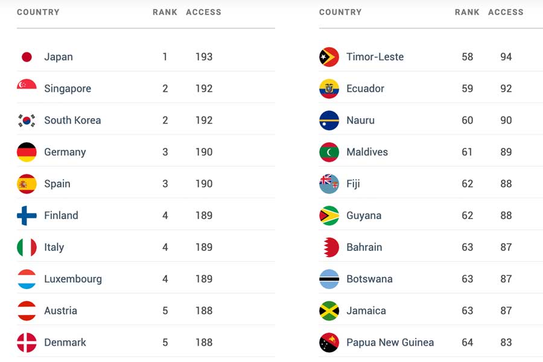This screenshot has width=543, height=362.
Task: Sort by right ACCESS column header
Action: [506, 12]
